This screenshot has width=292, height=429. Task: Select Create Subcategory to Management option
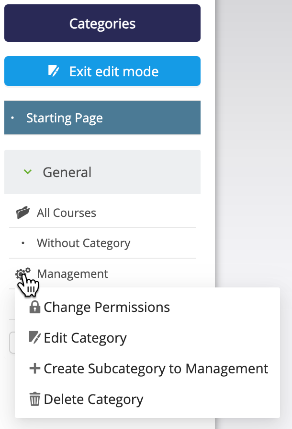click(x=156, y=369)
